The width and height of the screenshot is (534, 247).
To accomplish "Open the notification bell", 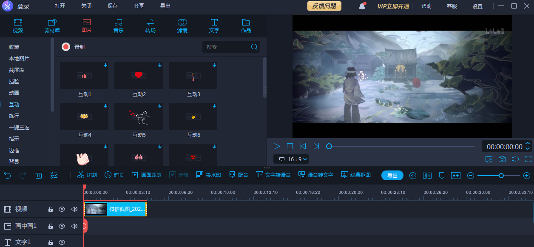I will pyautogui.click(x=362, y=6).
